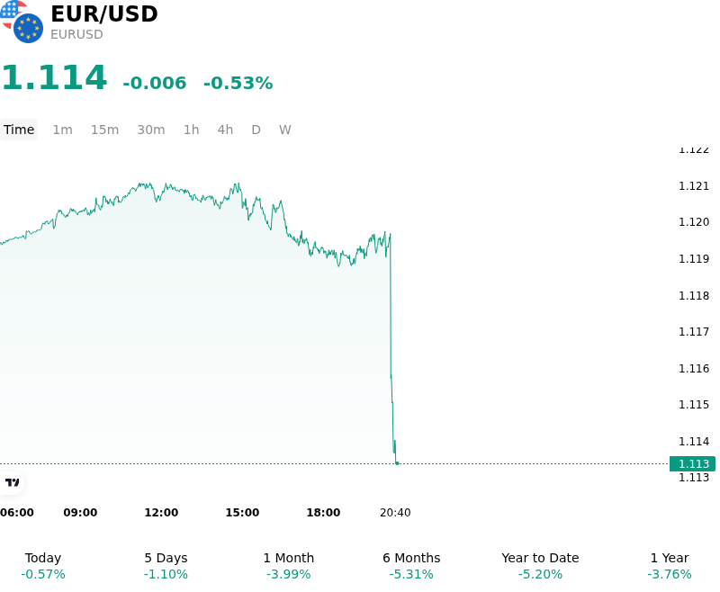Select the 1h interval

click(192, 130)
